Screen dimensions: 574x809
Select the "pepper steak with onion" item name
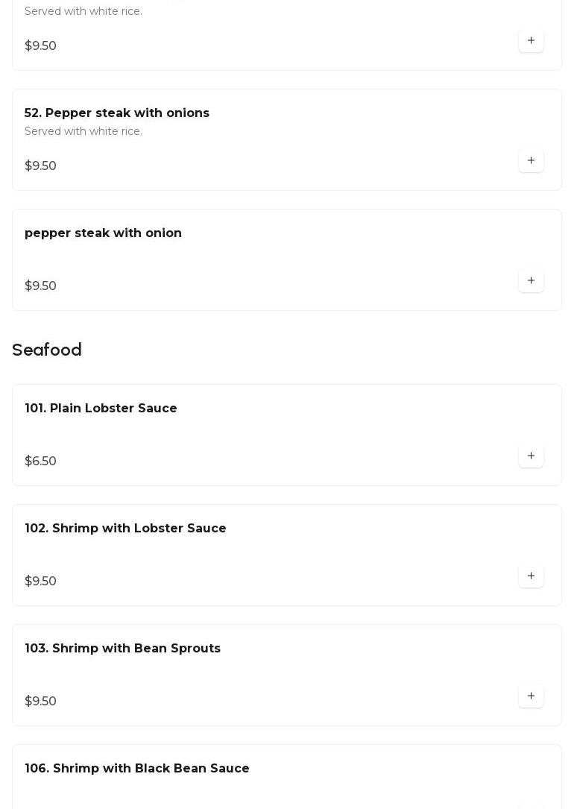click(x=103, y=233)
